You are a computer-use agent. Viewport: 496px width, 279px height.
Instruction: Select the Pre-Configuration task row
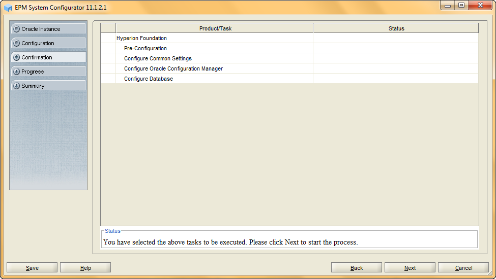point(289,48)
